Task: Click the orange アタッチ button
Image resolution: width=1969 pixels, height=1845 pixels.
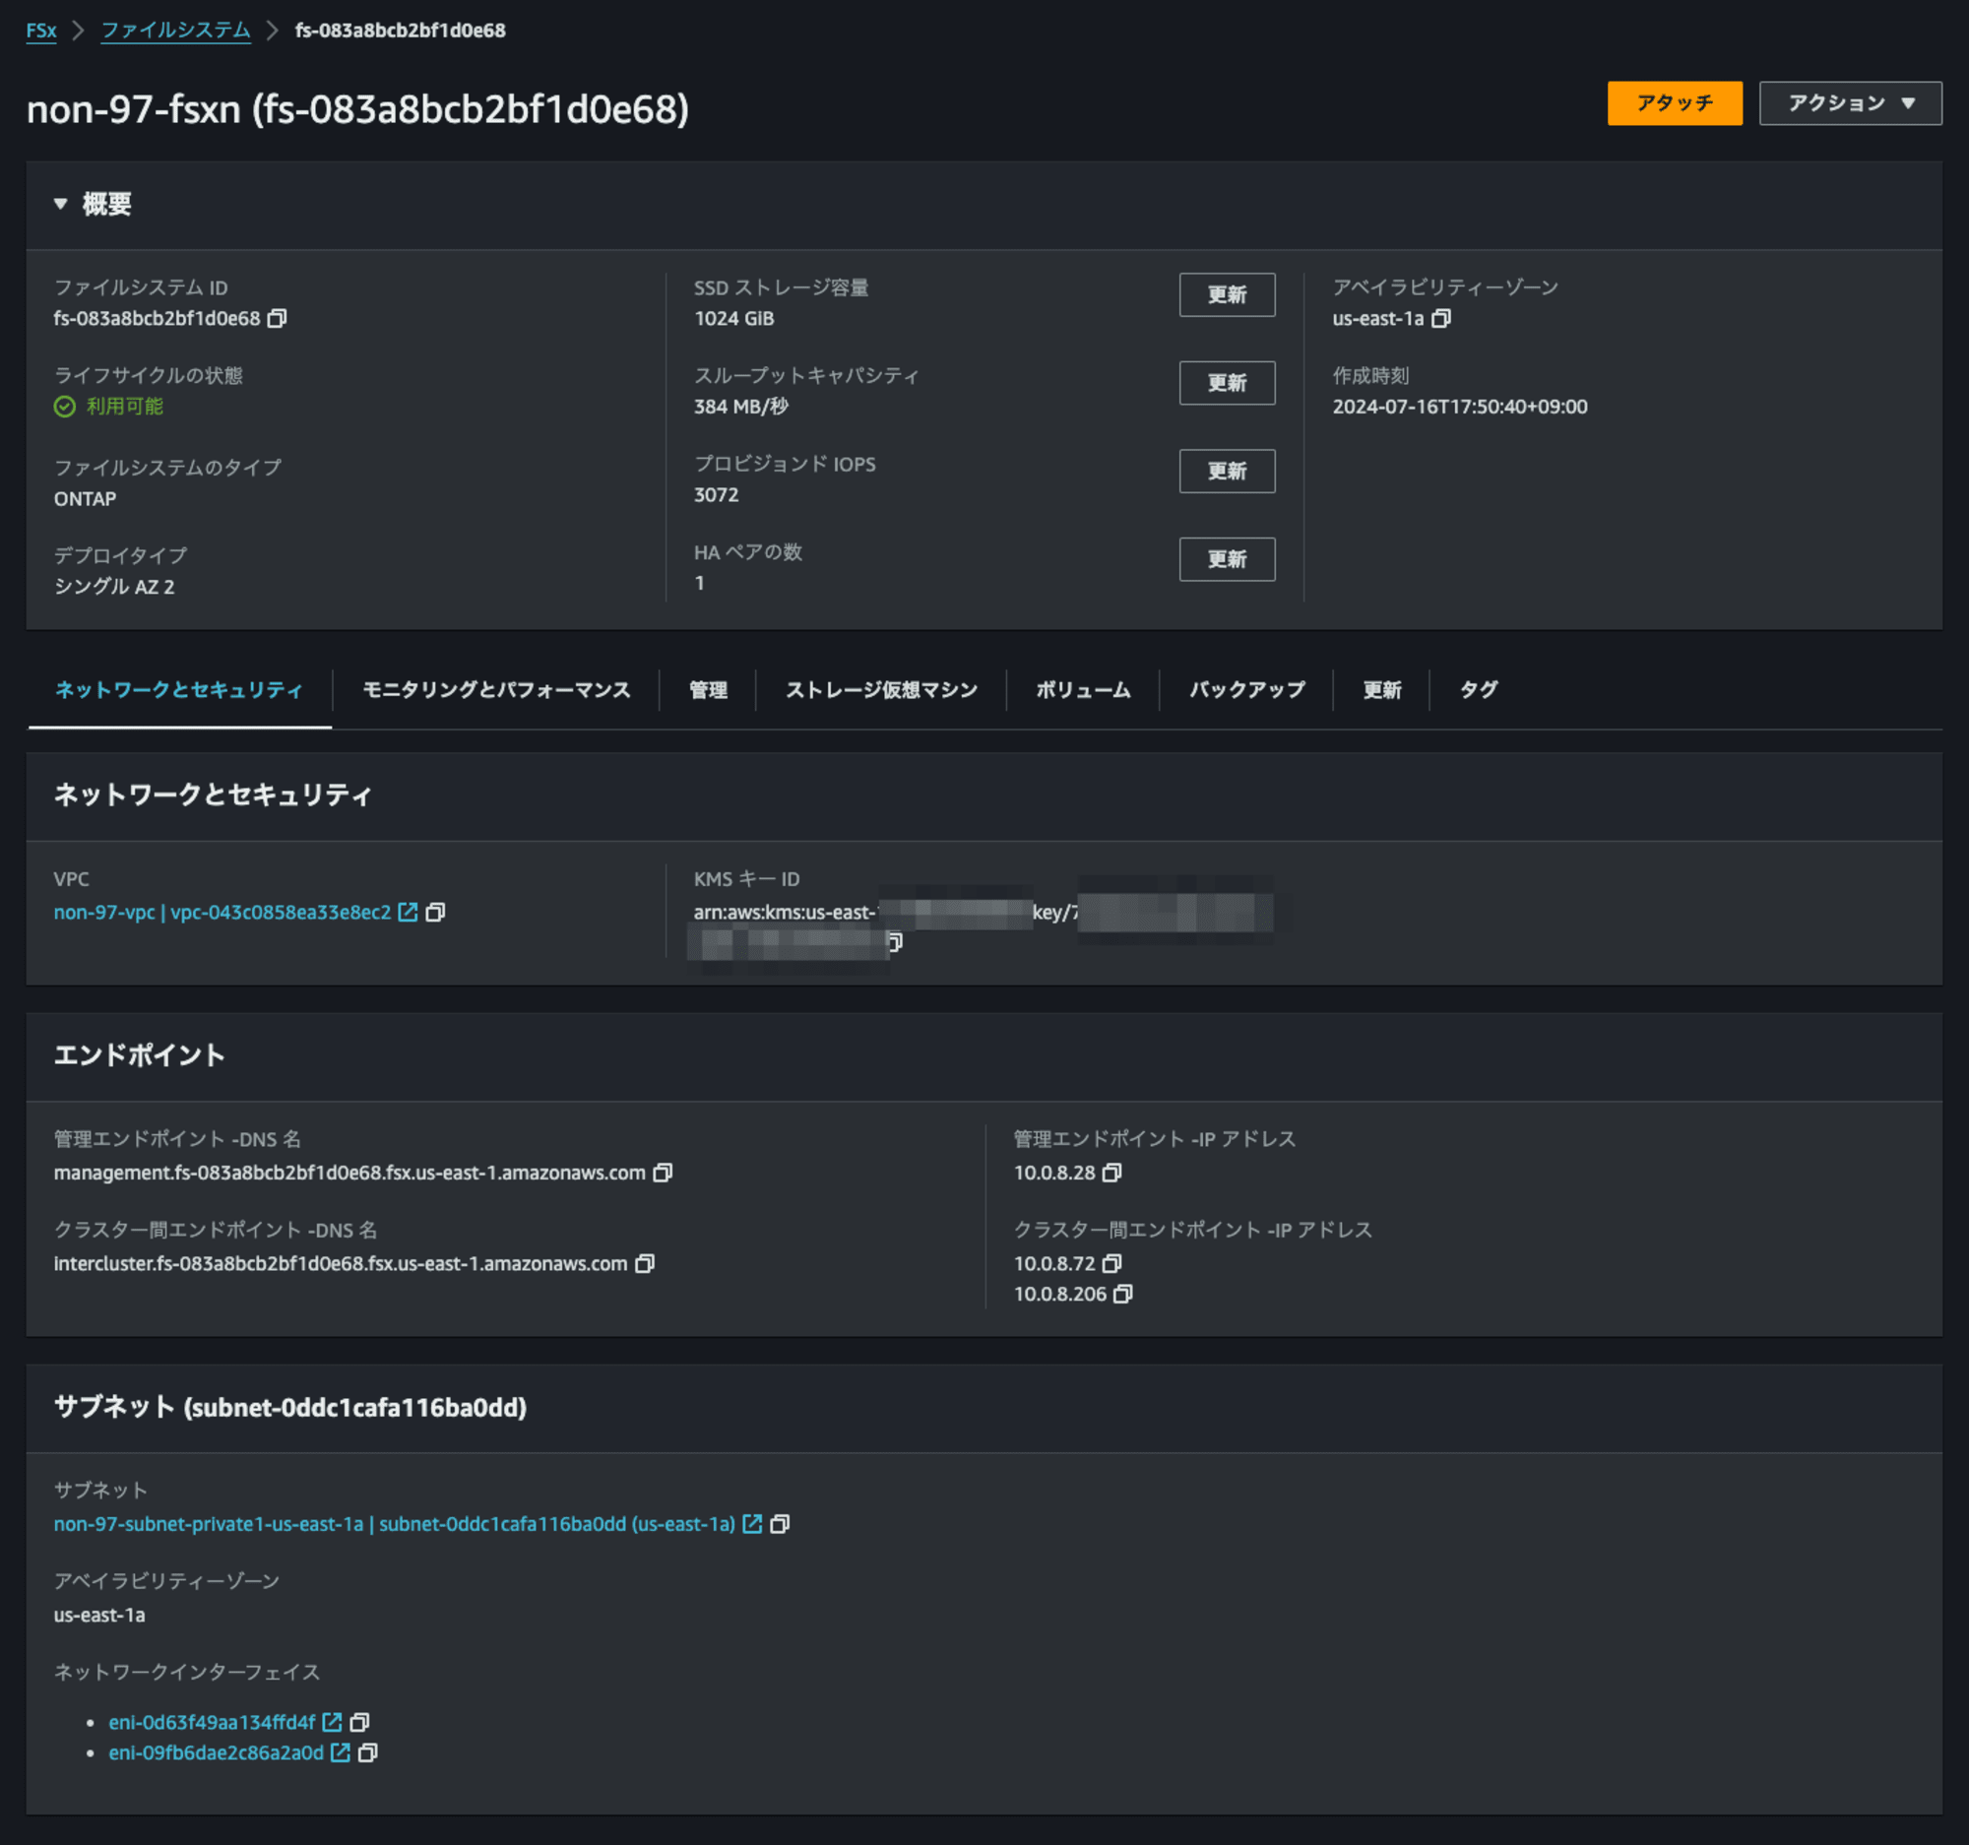Action: (x=1674, y=103)
